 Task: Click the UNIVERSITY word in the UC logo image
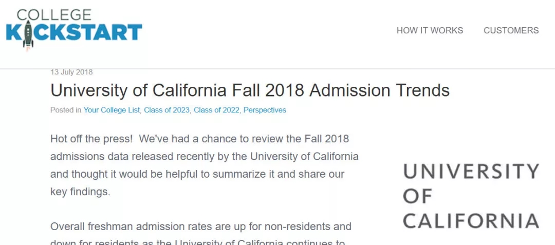point(471,172)
